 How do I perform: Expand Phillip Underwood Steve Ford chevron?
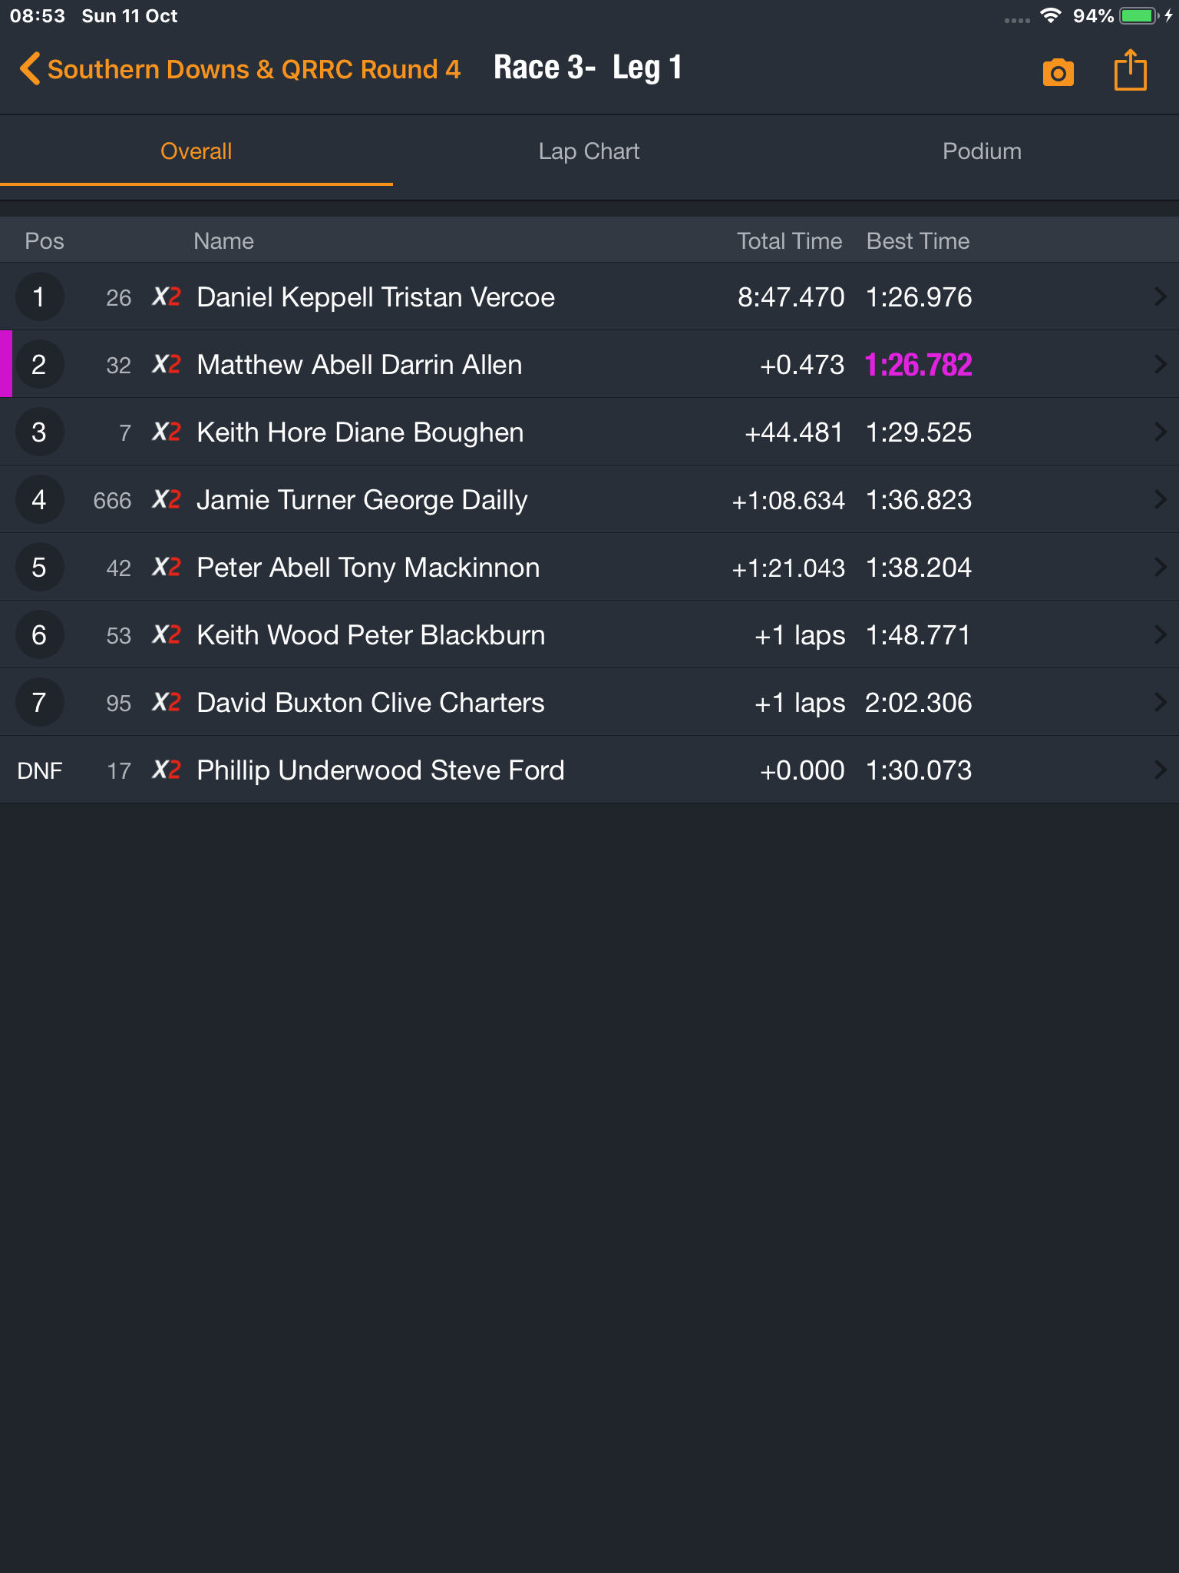tap(1160, 770)
